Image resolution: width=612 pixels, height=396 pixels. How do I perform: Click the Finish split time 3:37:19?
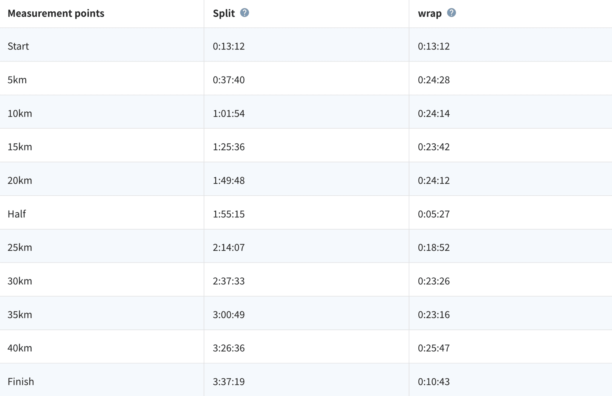229,382
